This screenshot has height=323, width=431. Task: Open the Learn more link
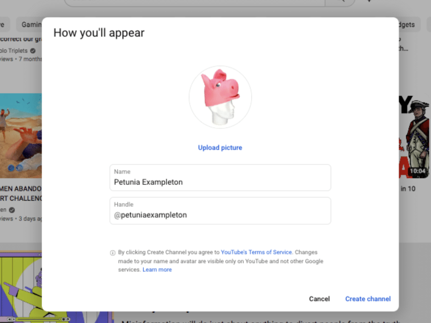(x=157, y=270)
